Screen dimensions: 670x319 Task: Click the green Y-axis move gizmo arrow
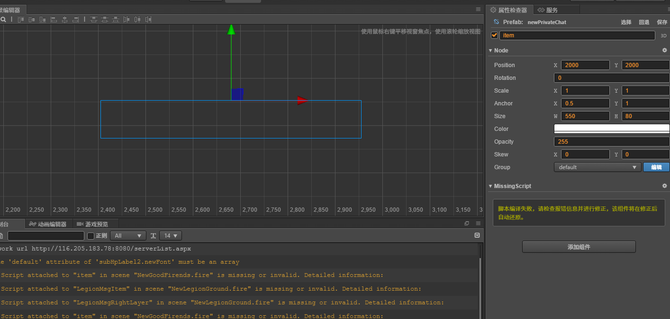coord(231,30)
